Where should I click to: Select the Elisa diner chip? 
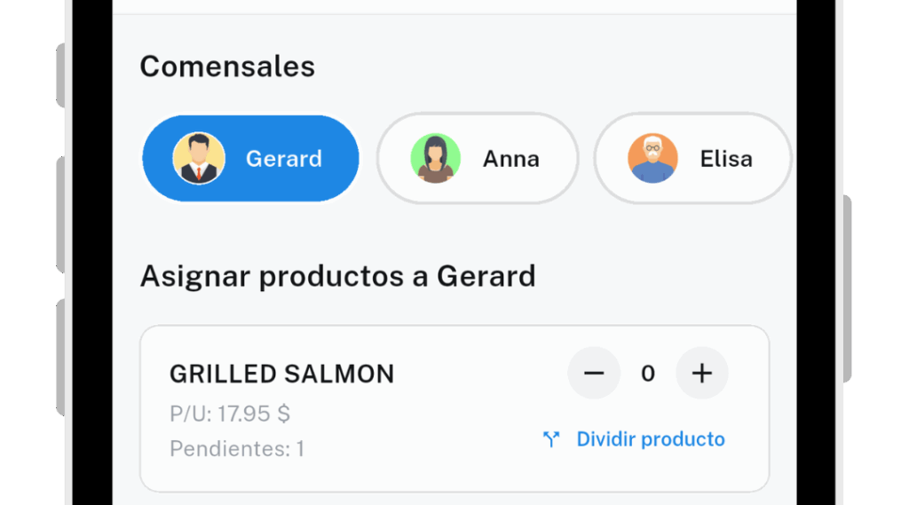point(692,158)
